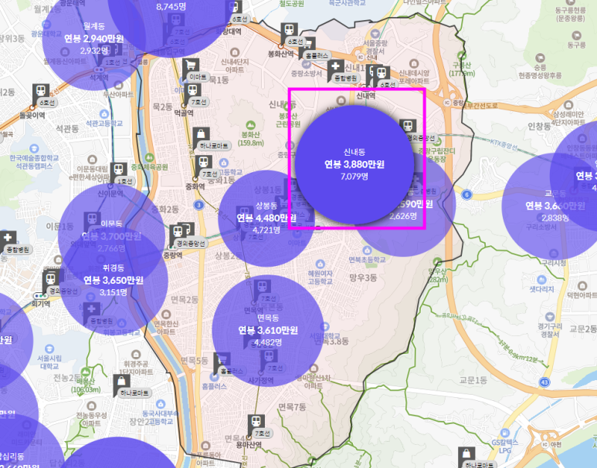This screenshot has width=597, height=468.
Task: Click the 혜원여자고등학교 school icon
Action: (321, 264)
